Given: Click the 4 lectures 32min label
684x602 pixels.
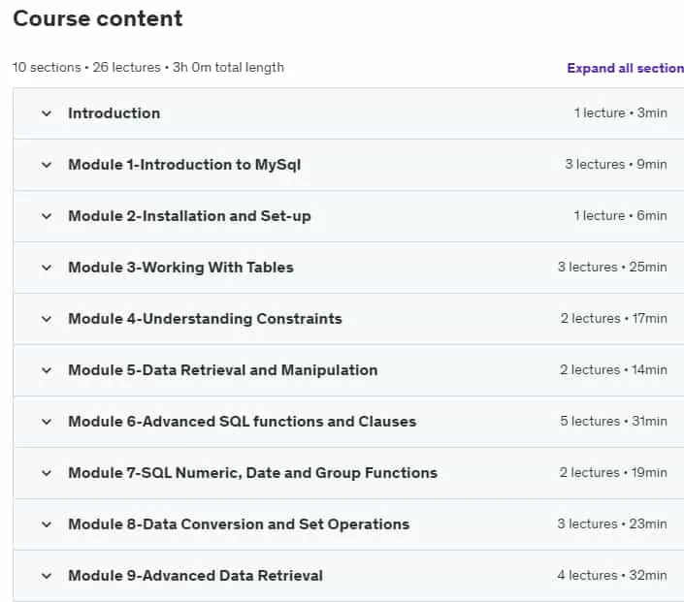Looking at the screenshot, I should [612, 576].
